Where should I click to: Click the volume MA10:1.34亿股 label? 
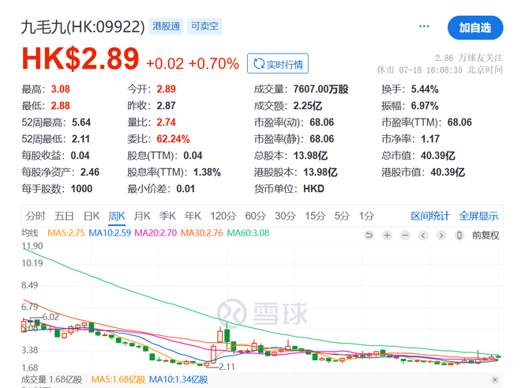pos(178,379)
